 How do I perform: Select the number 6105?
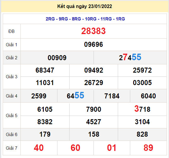pyautogui.click(x=45, y=109)
